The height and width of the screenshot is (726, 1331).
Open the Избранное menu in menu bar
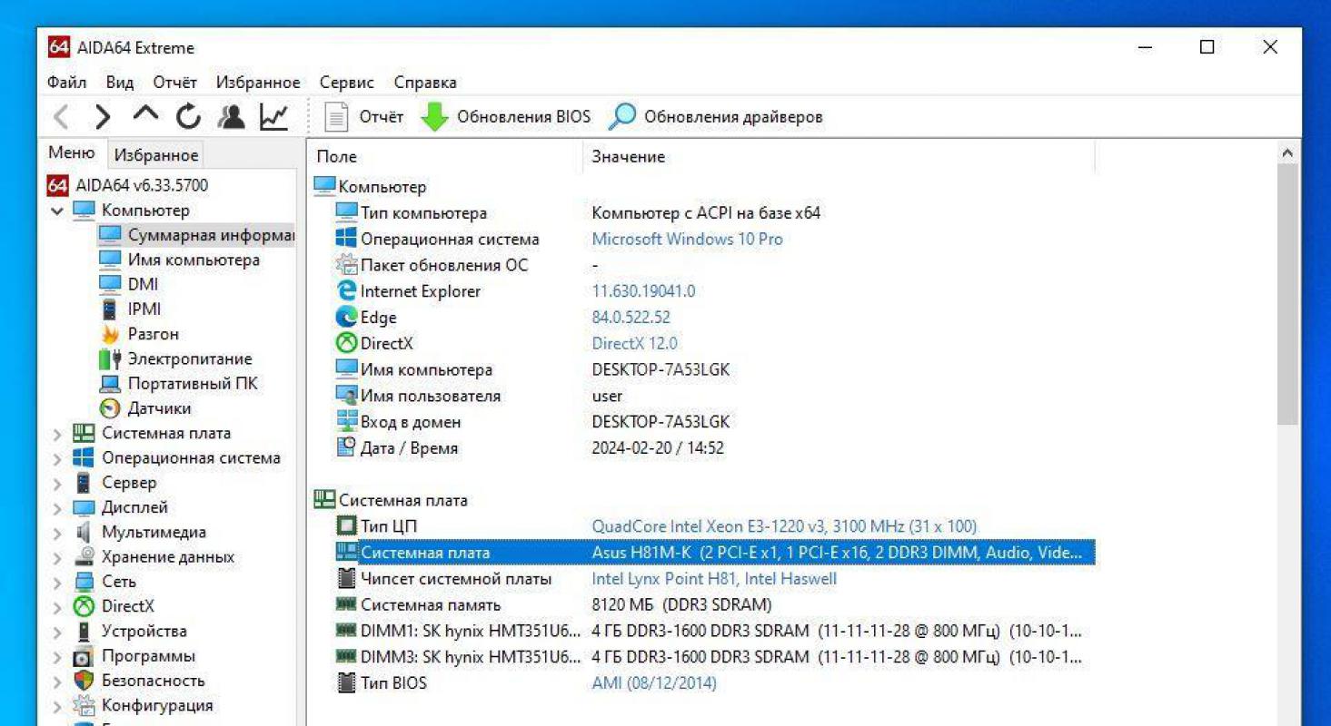pyautogui.click(x=258, y=83)
